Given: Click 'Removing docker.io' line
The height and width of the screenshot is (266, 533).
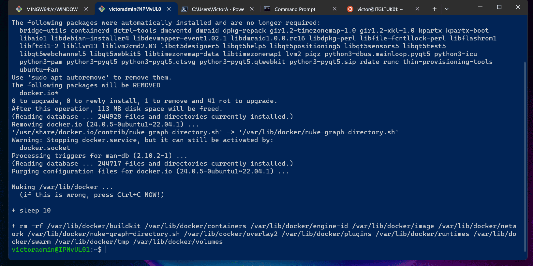Looking at the screenshot, I should (105, 124).
